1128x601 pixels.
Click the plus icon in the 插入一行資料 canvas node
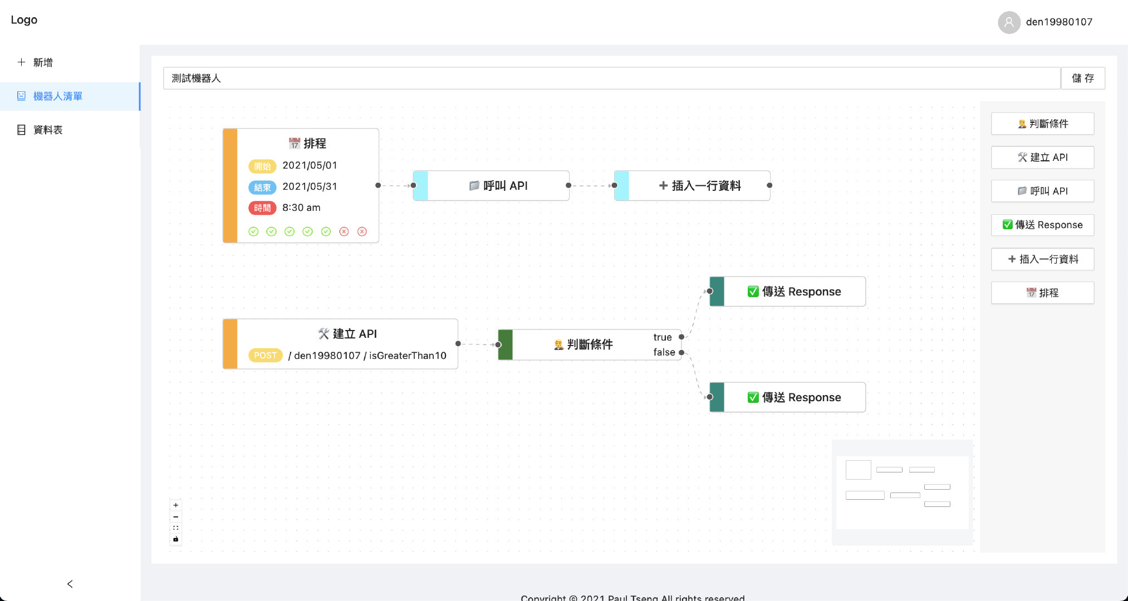tap(663, 185)
